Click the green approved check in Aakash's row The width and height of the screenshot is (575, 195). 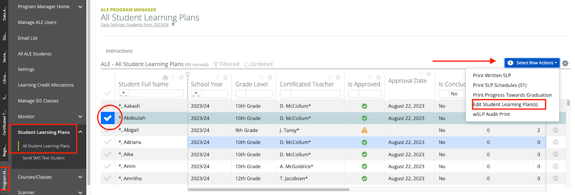364,106
